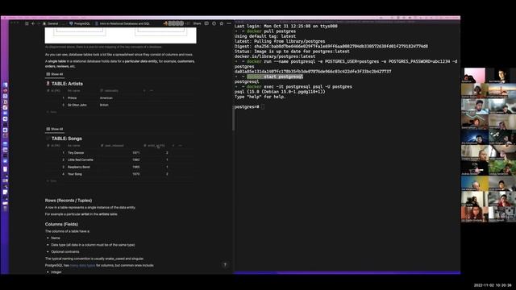Open the Notion page options ellipsis menu

tap(229, 23)
